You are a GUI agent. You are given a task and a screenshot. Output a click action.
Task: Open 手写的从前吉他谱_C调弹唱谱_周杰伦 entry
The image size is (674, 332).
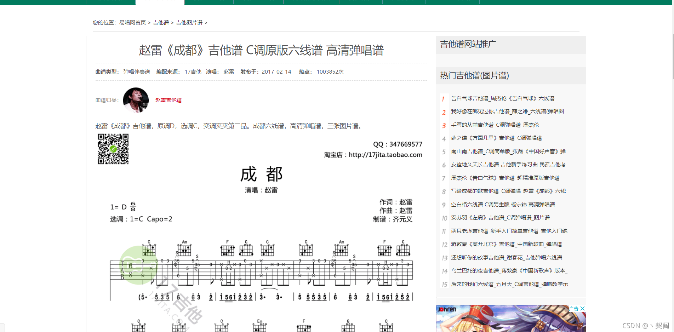click(495, 125)
